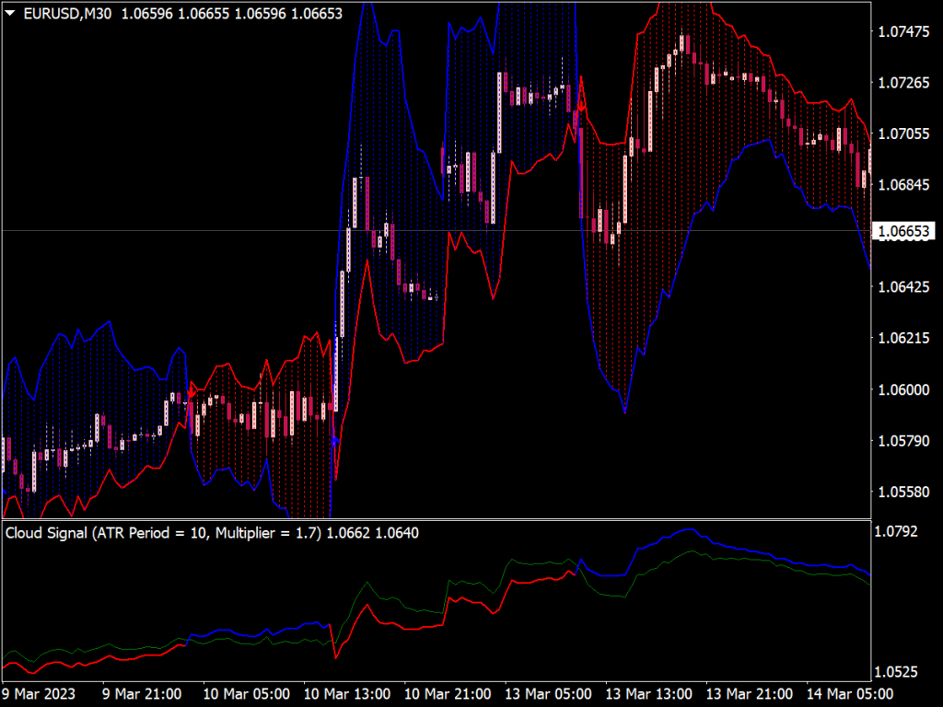Click price scale value 1.06425
Viewport: 943px width, 707px height.
[x=903, y=287]
